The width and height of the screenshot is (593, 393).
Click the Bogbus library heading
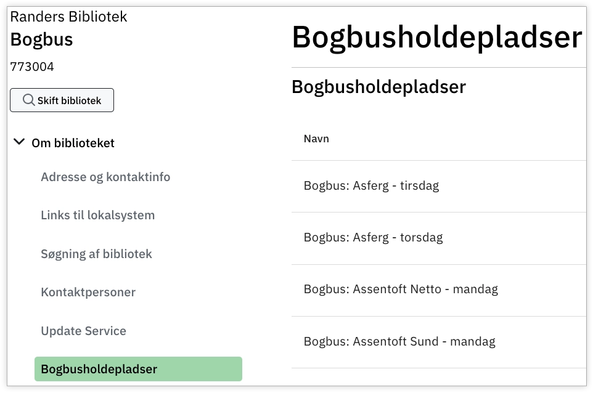coord(41,40)
